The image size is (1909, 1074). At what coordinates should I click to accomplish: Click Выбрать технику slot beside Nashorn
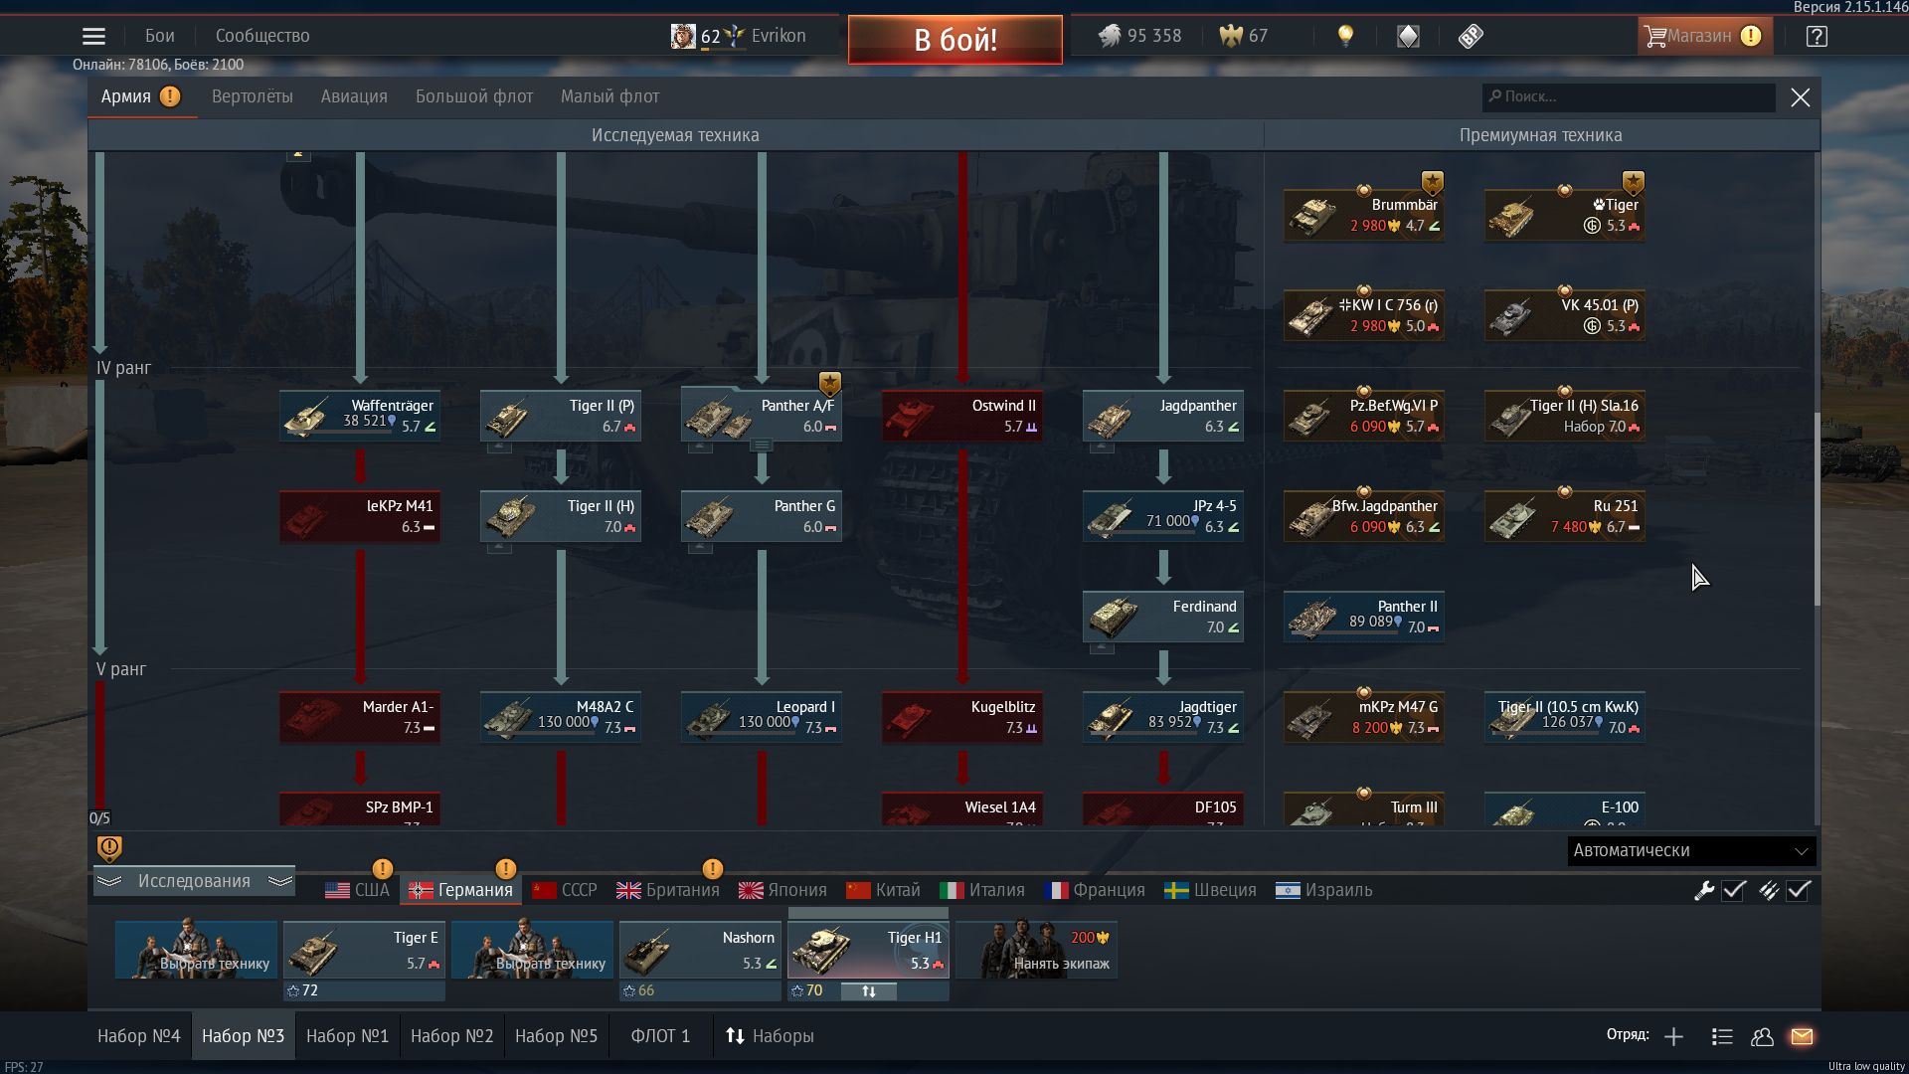pos(532,950)
